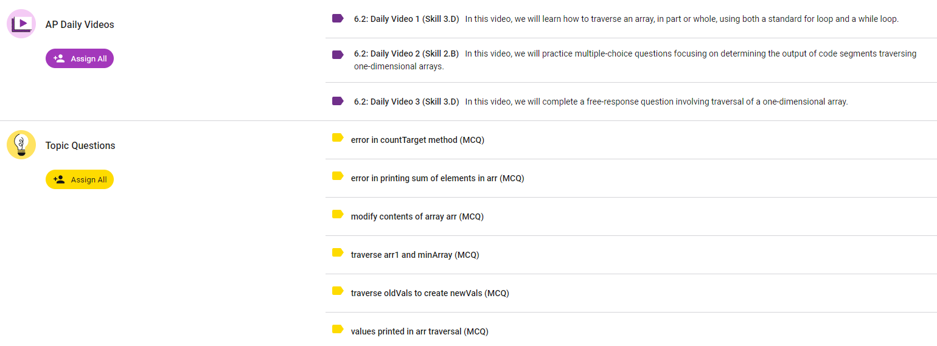Open 6.2: Daily Video 3 (Skill 3.D)

coord(406,102)
